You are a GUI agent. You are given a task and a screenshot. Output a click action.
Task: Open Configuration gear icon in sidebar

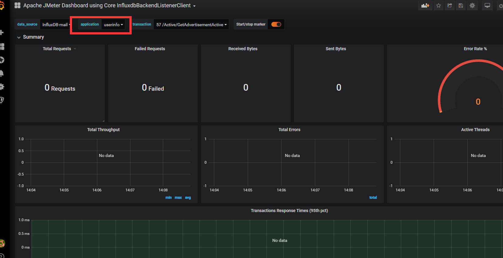pyautogui.click(x=2, y=87)
